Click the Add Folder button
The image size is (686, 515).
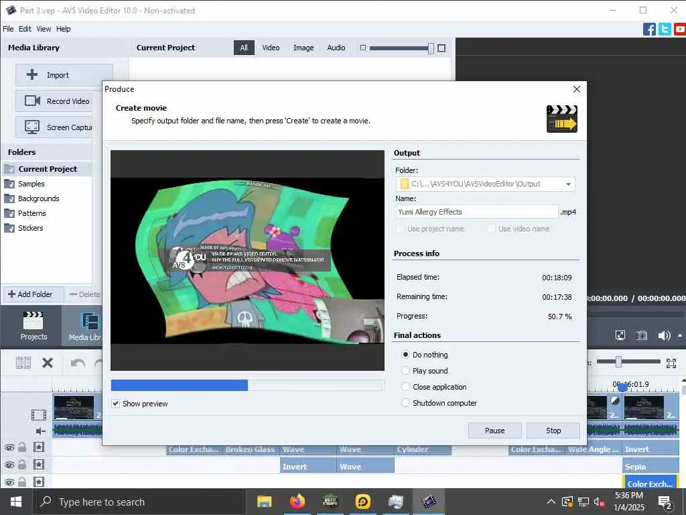click(33, 294)
